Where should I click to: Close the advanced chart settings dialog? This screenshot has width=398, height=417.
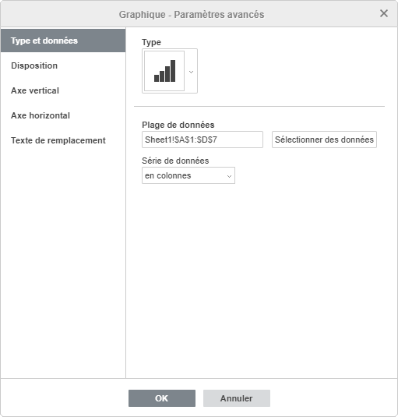tap(384, 13)
